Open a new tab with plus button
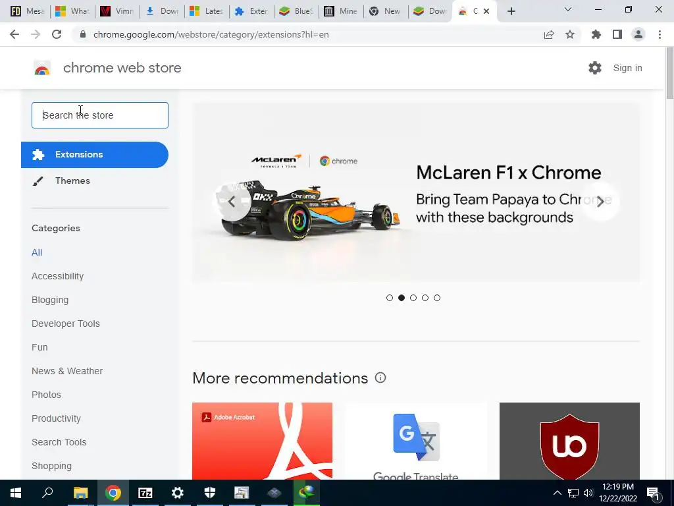Viewport: 674px width, 506px height. point(511,11)
